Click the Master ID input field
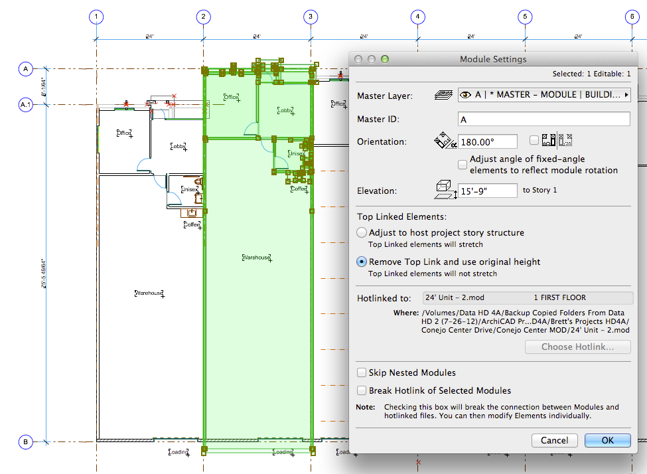Screen dimensions: 647x474 (543, 118)
